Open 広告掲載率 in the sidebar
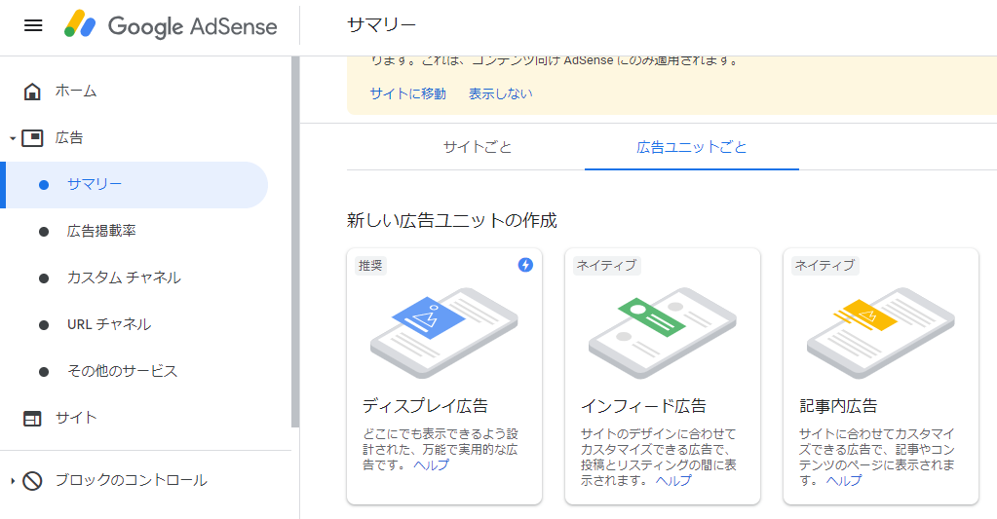The image size is (997, 519). click(x=101, y=232)
